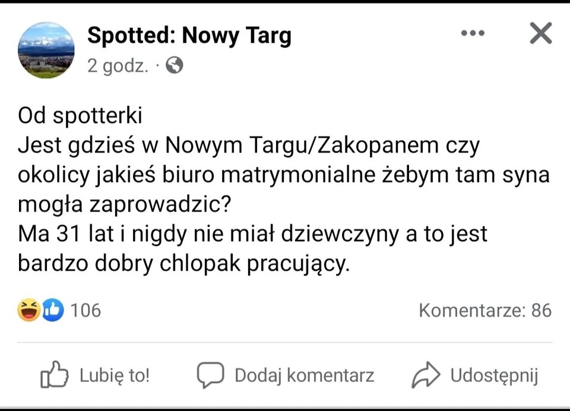Click the share arrow icon

click(426, 375)
